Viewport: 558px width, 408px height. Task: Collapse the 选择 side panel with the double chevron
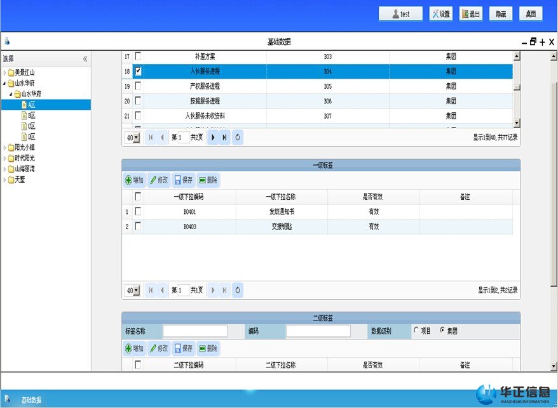[85, 58]
